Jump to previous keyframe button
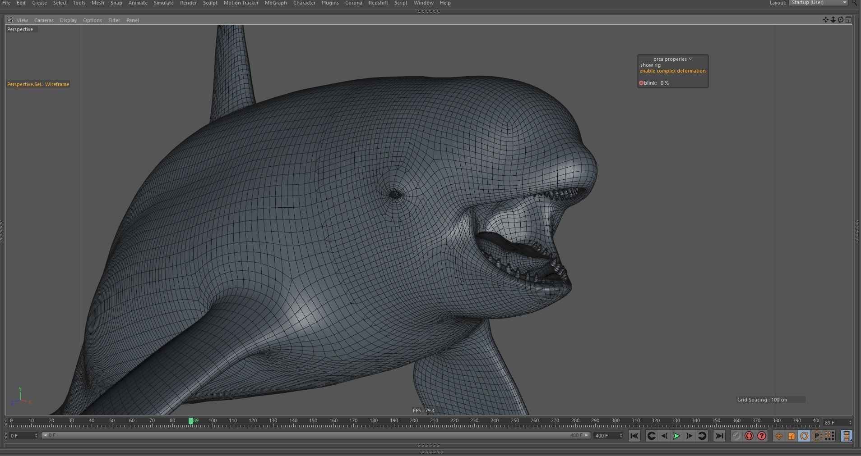 651,436
